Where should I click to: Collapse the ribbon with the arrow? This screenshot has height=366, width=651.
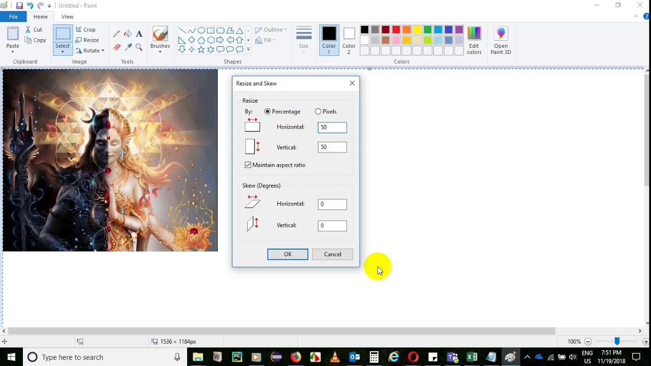[x=636, y=17]
